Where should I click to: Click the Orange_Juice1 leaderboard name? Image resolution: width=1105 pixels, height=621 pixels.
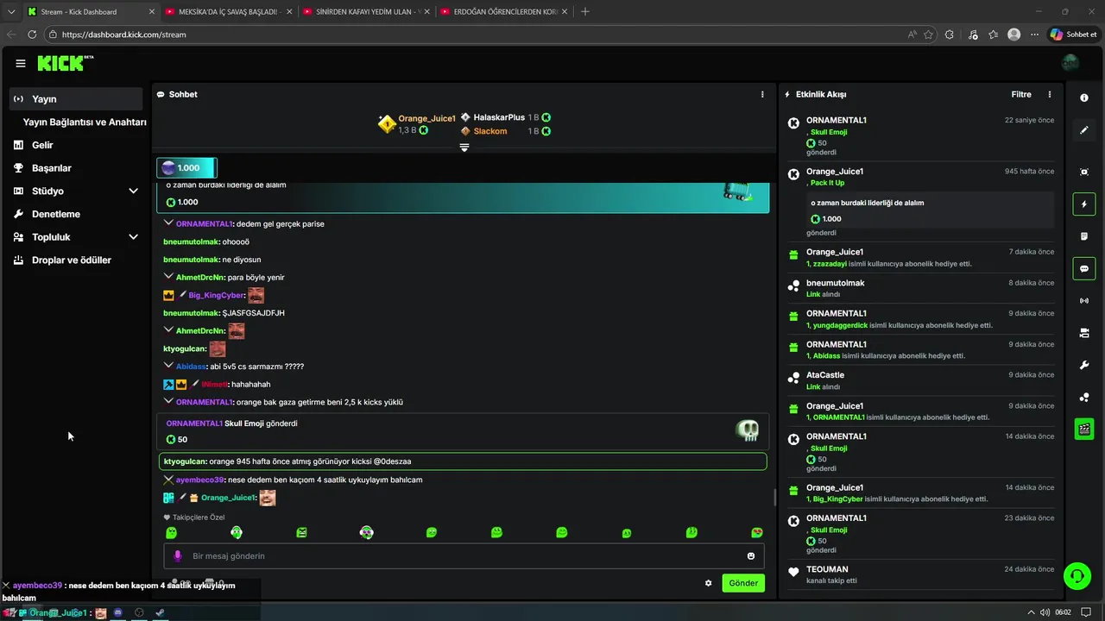coord(426,118)
